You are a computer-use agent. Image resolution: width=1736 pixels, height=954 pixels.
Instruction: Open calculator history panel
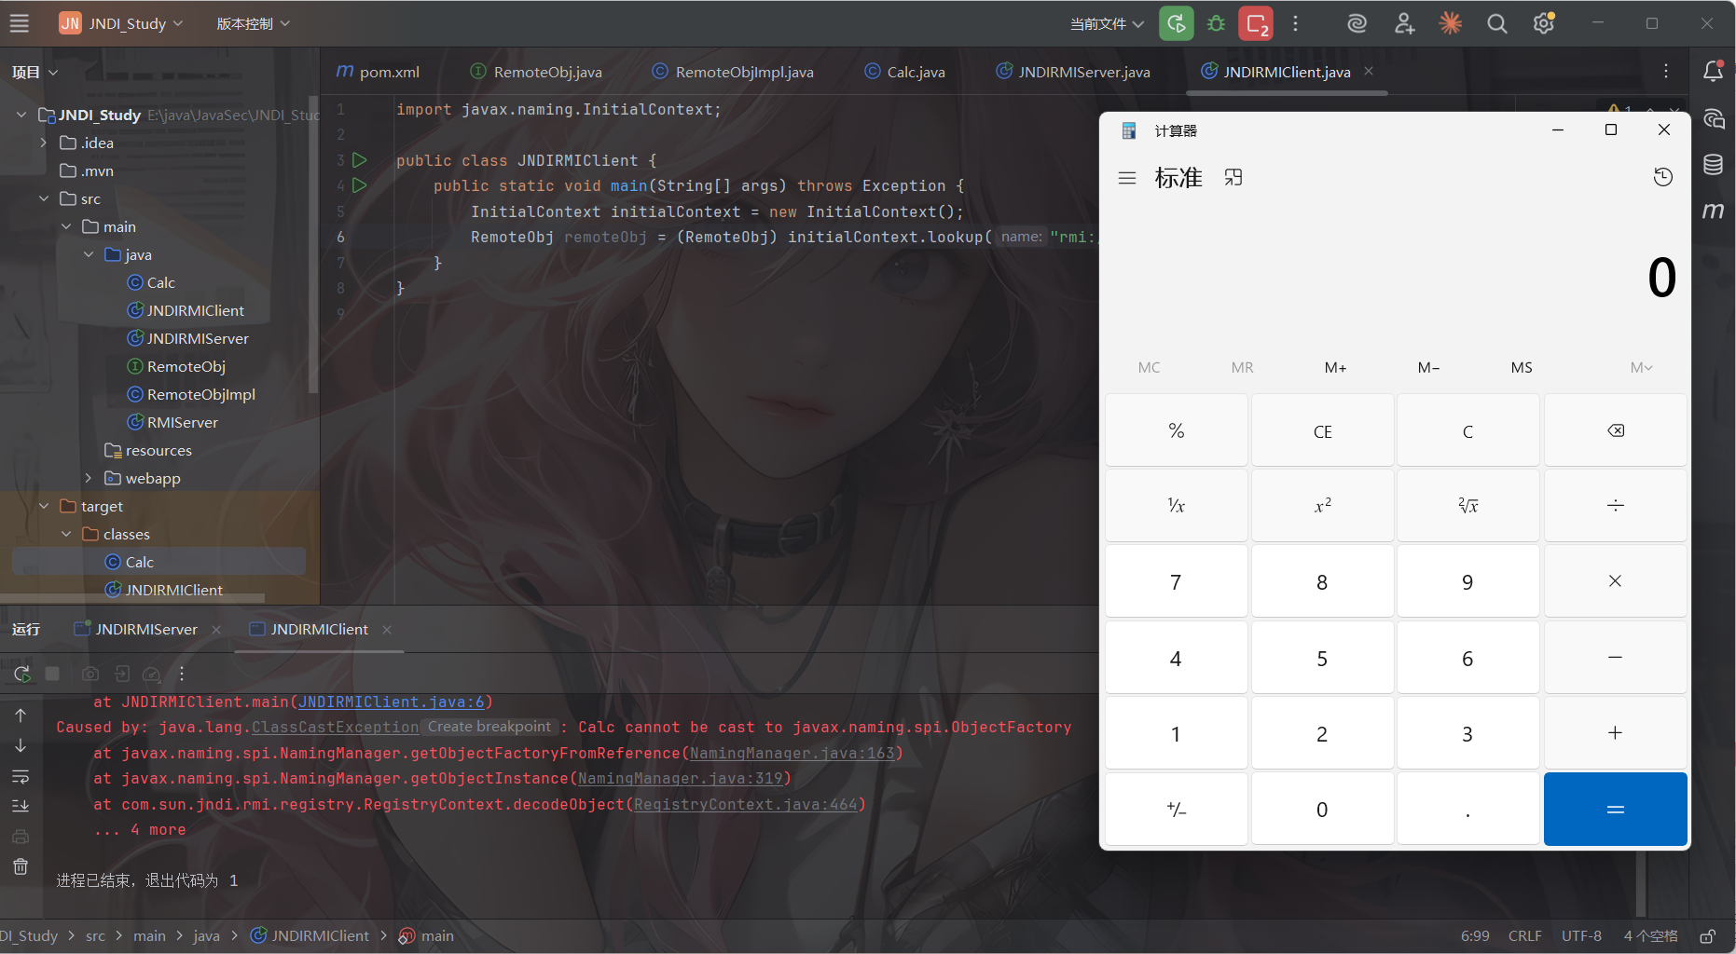pyautogui.click(x=1662, y=177)
